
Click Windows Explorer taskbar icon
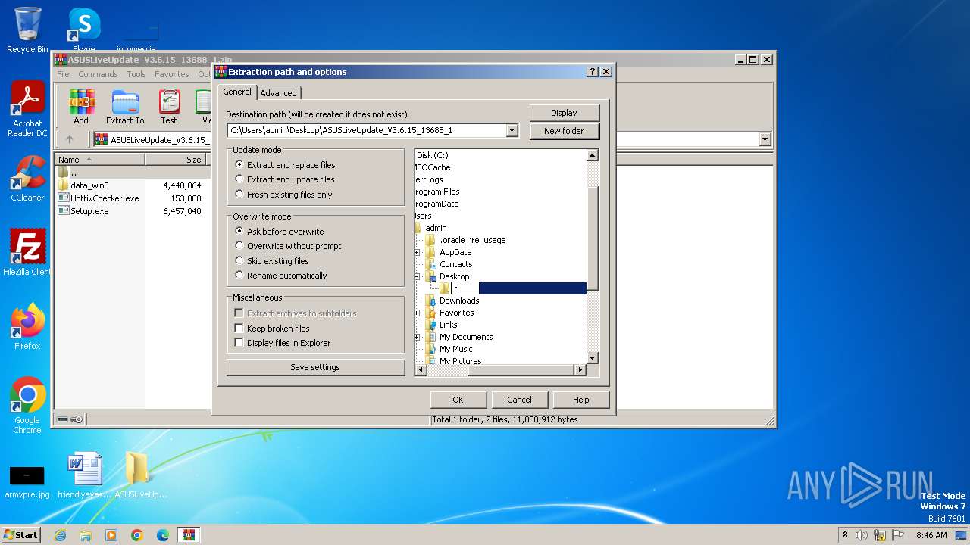pos(86,535)
